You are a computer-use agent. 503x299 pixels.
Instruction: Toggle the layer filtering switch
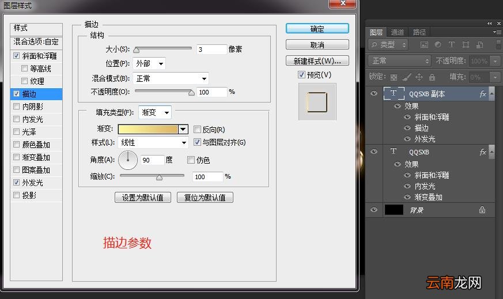[498, 44]
